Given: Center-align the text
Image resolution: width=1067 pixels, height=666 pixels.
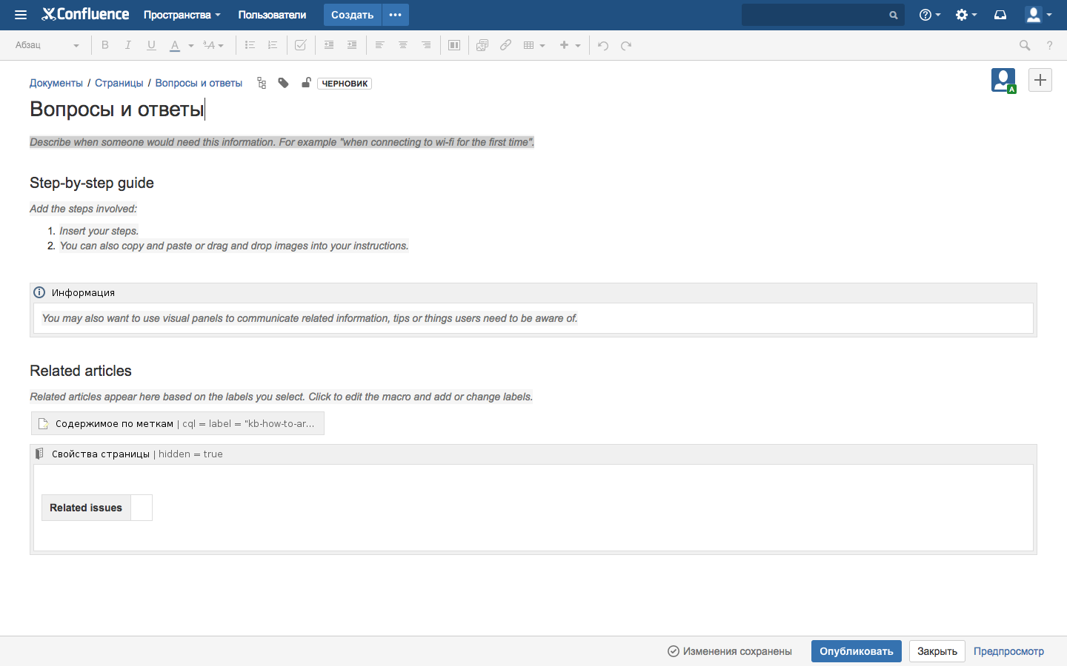Looking at the screenshot, I should (403, 45).
